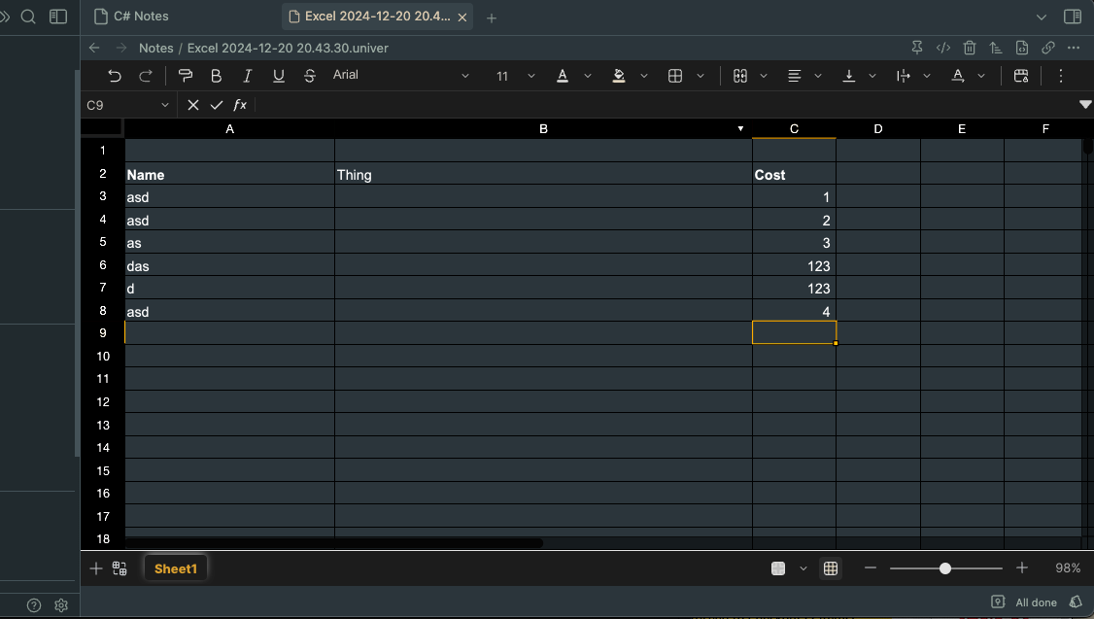Image resolution: width=1094 pixels, height=619 pixels.
Task: Apply the text color
Action: [x=563, y=76]
